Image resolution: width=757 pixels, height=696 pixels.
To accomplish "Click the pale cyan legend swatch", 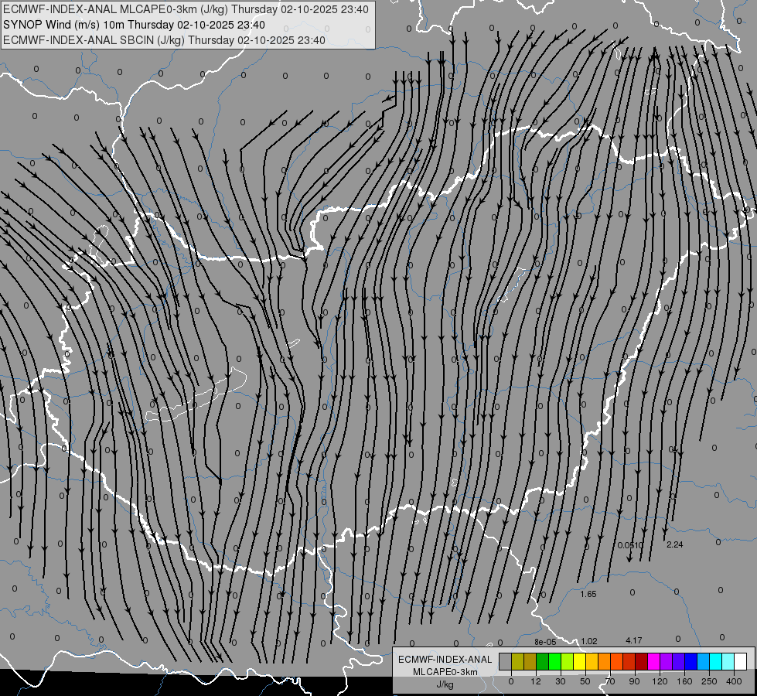I will [728, 661].
